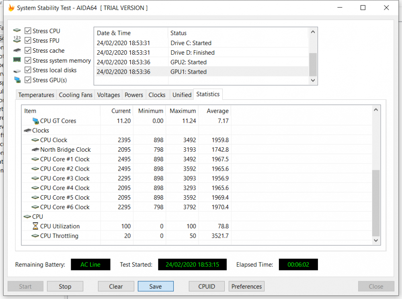Open the CPUID window
The image size is (402, 299).
[207, 287]
